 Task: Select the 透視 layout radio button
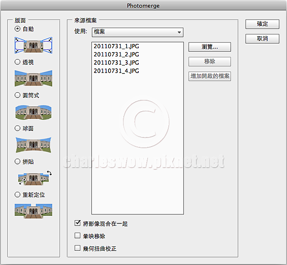click(17, 62)
